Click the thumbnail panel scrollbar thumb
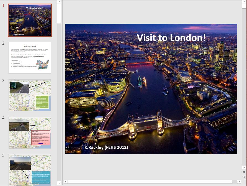 coord(59,14)
